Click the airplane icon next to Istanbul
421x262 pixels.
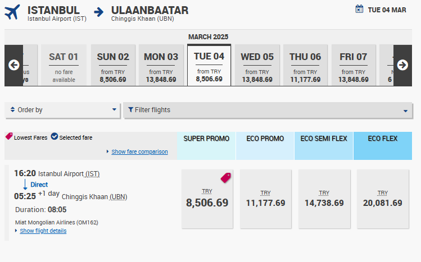coord(12,12)
